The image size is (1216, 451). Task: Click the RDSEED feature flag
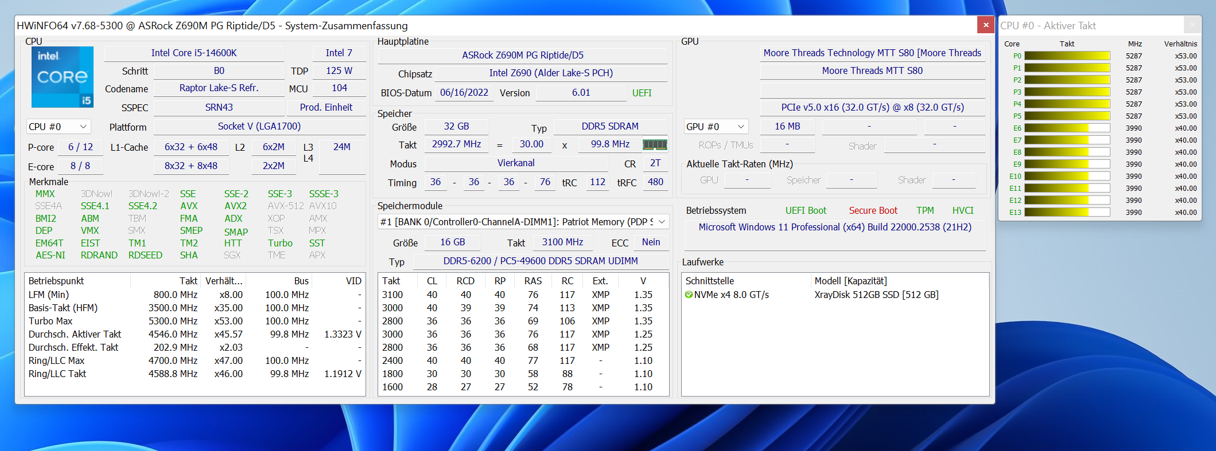coord(145,256)
